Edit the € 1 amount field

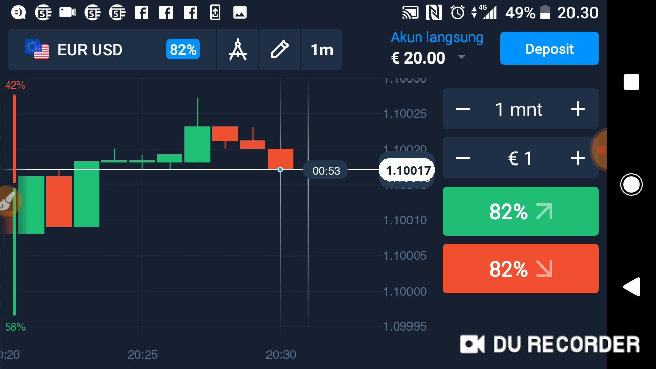point(520,158)
